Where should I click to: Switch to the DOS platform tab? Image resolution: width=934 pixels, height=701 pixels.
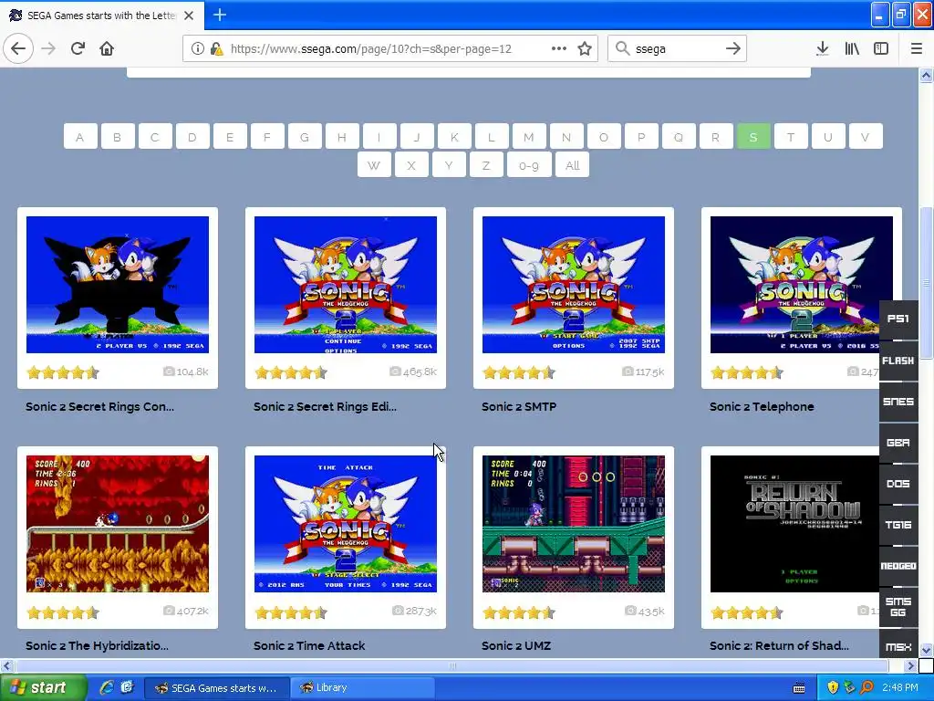[x=898, y=484]
